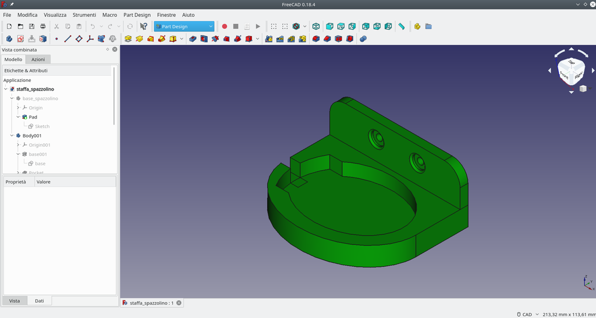Click the Boolean operation icon
The image size is (596, 318).
point(363,39)
